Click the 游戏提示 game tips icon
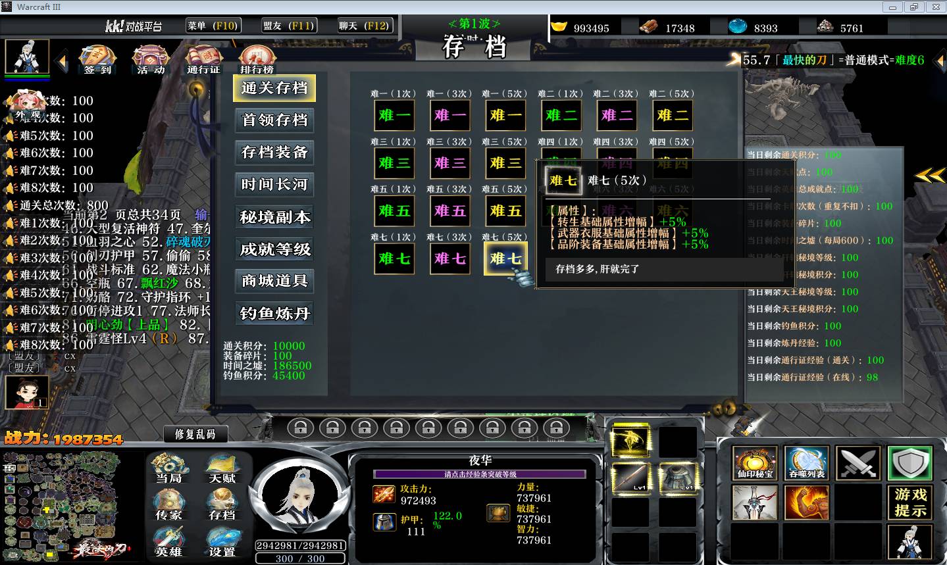The height and width of the screenshot is (565, 947). (x=911, y=503)
